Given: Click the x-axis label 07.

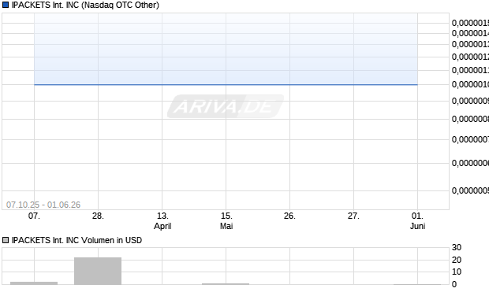Looking at the screenshot, I should 34,216.
